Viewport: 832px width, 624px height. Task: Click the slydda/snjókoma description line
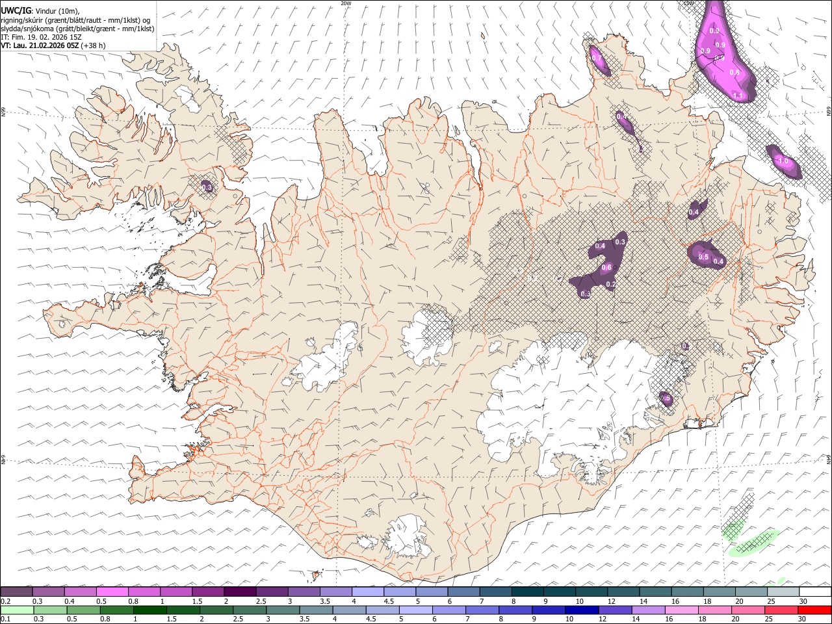click(77, 29)
